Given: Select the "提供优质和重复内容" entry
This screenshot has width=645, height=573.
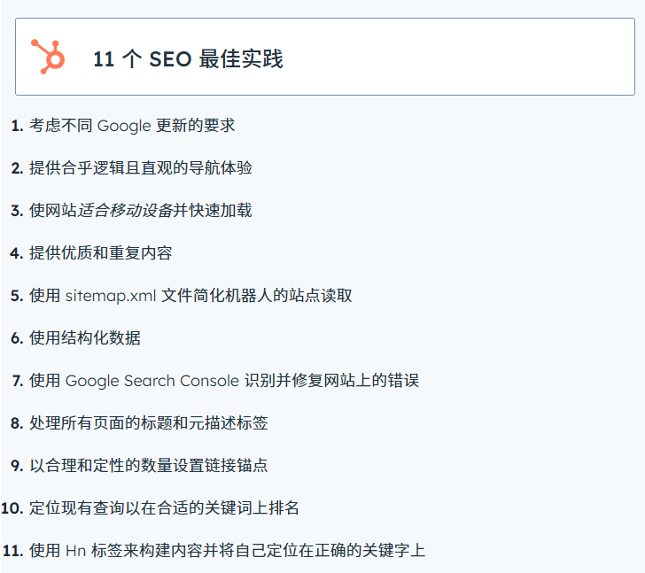Looking at the screenshot, I should pyautogui.click(x=100, y=253).
